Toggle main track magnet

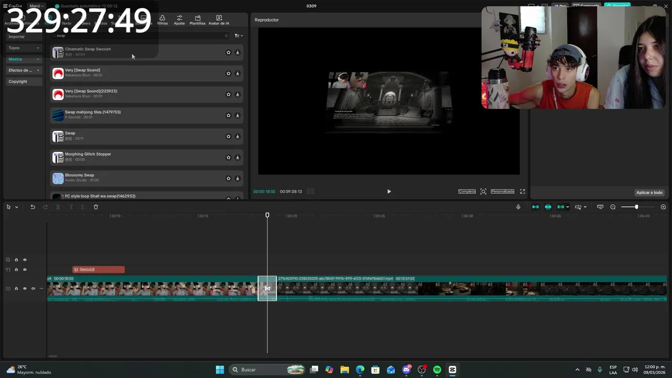tap(535, 207)
